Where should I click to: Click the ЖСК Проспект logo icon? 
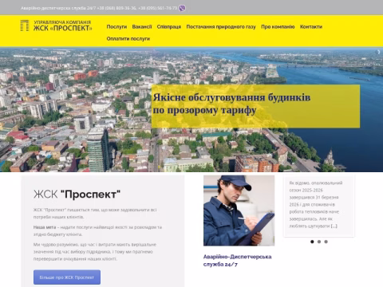25,26
